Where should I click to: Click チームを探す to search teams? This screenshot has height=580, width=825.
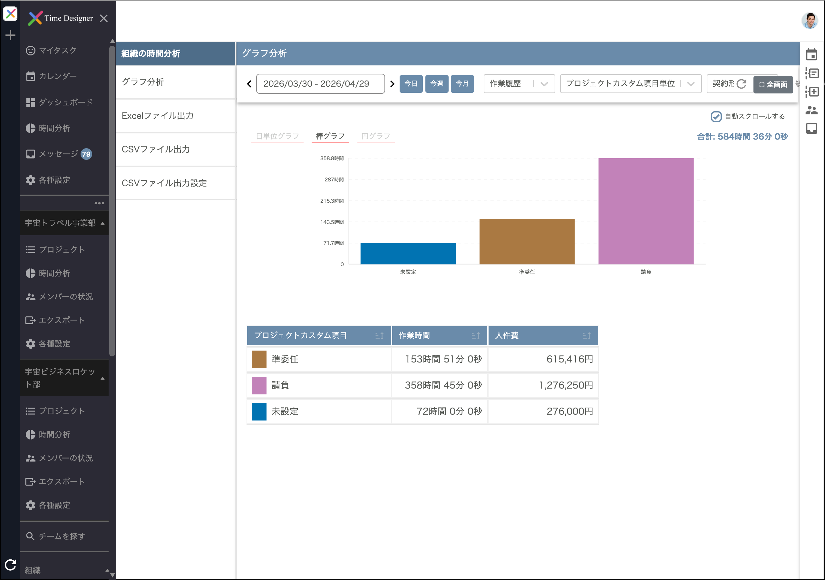coord(64,536)
